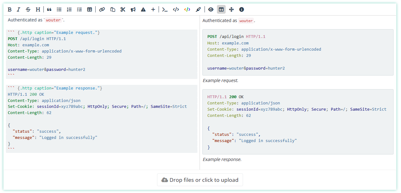Screen dimensions: 401x193
Task: Click the cloud upload icon
Action: pyautogui.click(x=165, y=180)
